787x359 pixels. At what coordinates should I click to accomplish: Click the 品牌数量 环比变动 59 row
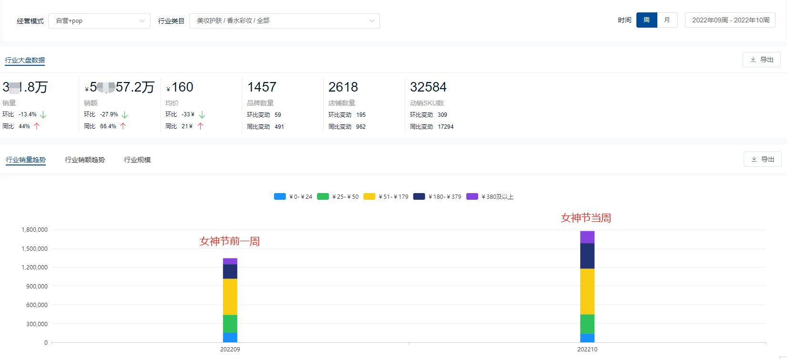(264, 115)
